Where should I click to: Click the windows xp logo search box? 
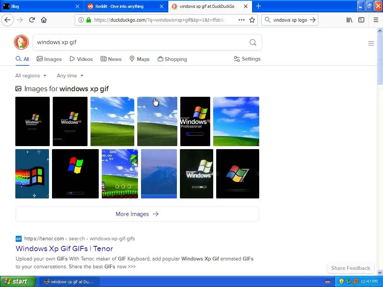click(x=290, y=20)
